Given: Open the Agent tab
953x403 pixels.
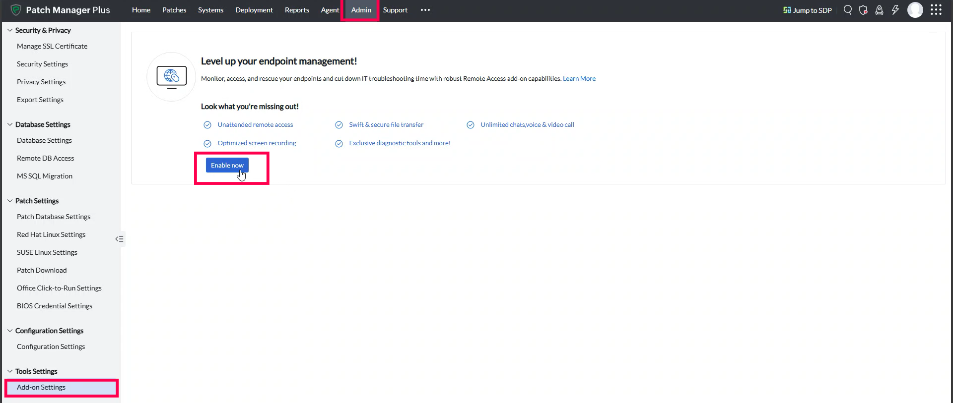Looking at the screenshot, I should pos(330,10).
